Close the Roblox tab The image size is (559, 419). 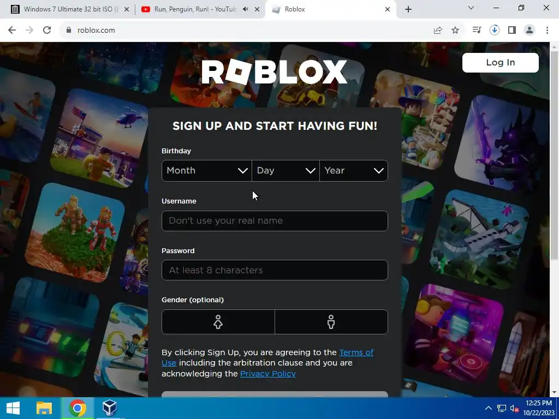pyautogui.click(x=388, y=10)
